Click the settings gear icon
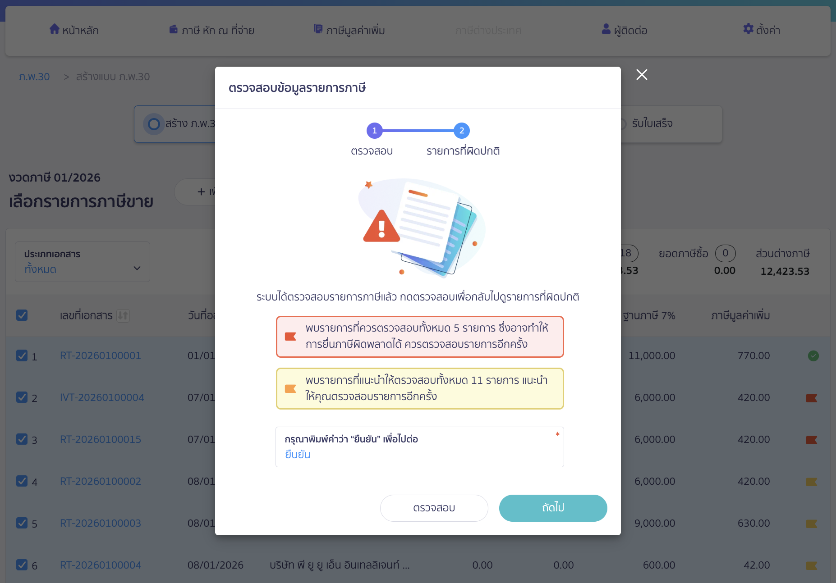The height and width of the screenshot is (583, 836). click(748, 29)
